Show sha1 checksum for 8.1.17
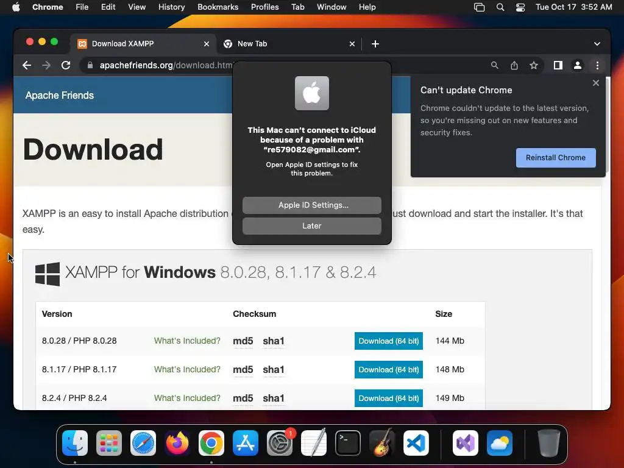Image resolution: width=624 pixels, height=468 pixels. (x=274, y=370)
